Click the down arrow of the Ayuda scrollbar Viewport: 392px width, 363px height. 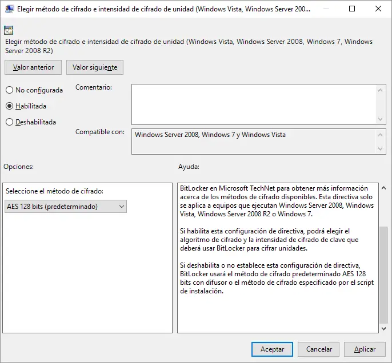tap(384, 329)
